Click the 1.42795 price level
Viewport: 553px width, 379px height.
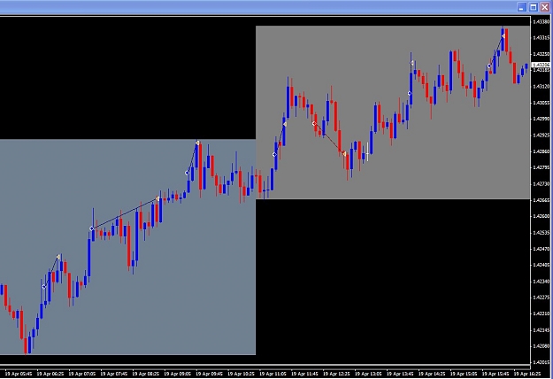[x=541, y=167]
